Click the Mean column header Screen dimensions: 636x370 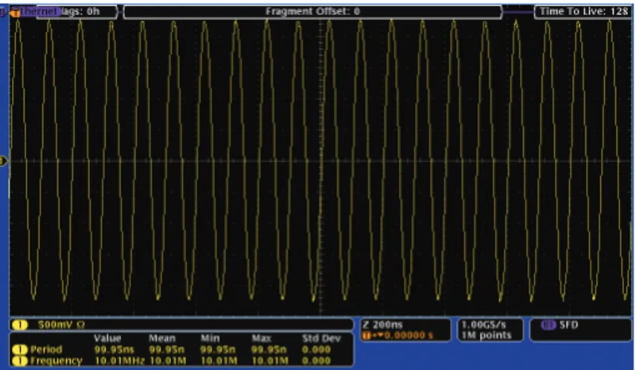[162, 338]
